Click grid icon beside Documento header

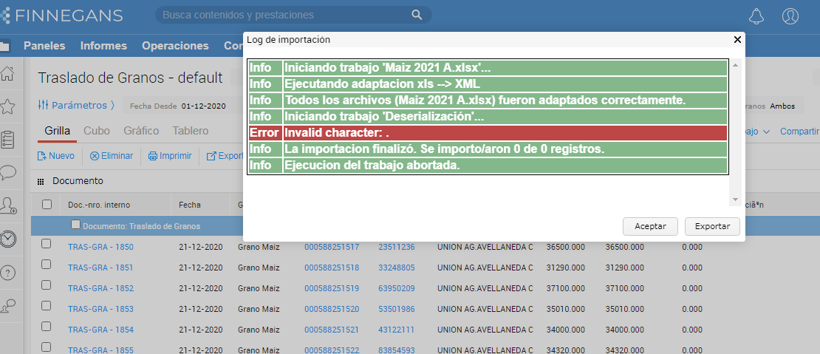[41, 182]
